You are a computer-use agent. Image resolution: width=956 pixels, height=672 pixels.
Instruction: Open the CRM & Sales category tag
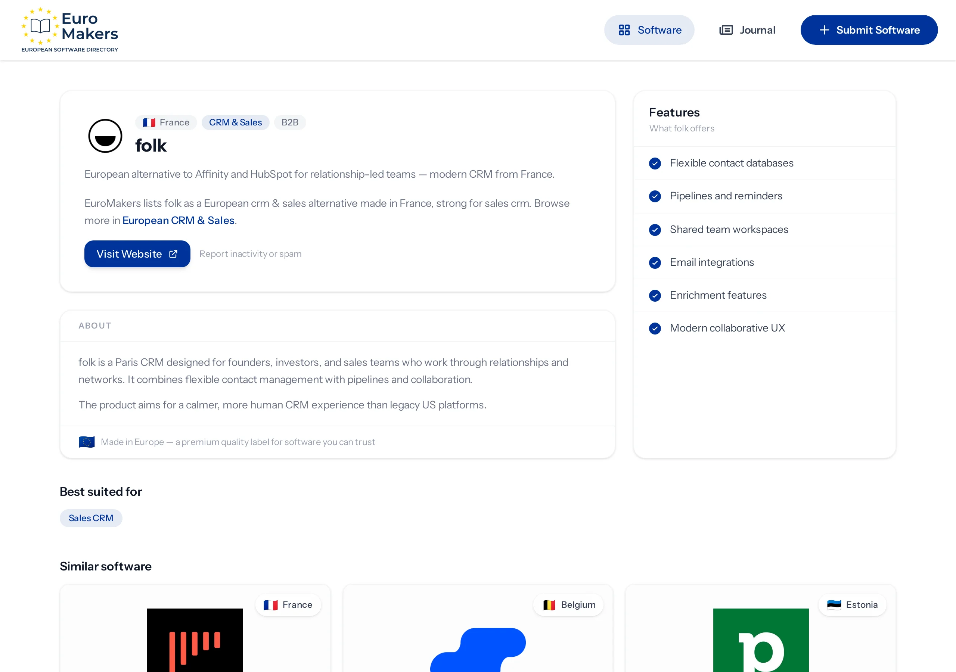235,122
